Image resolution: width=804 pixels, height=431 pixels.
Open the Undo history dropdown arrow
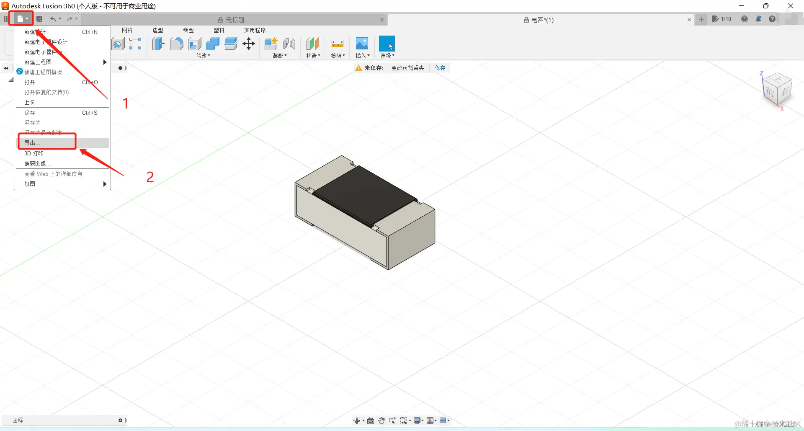click(60, 19)
